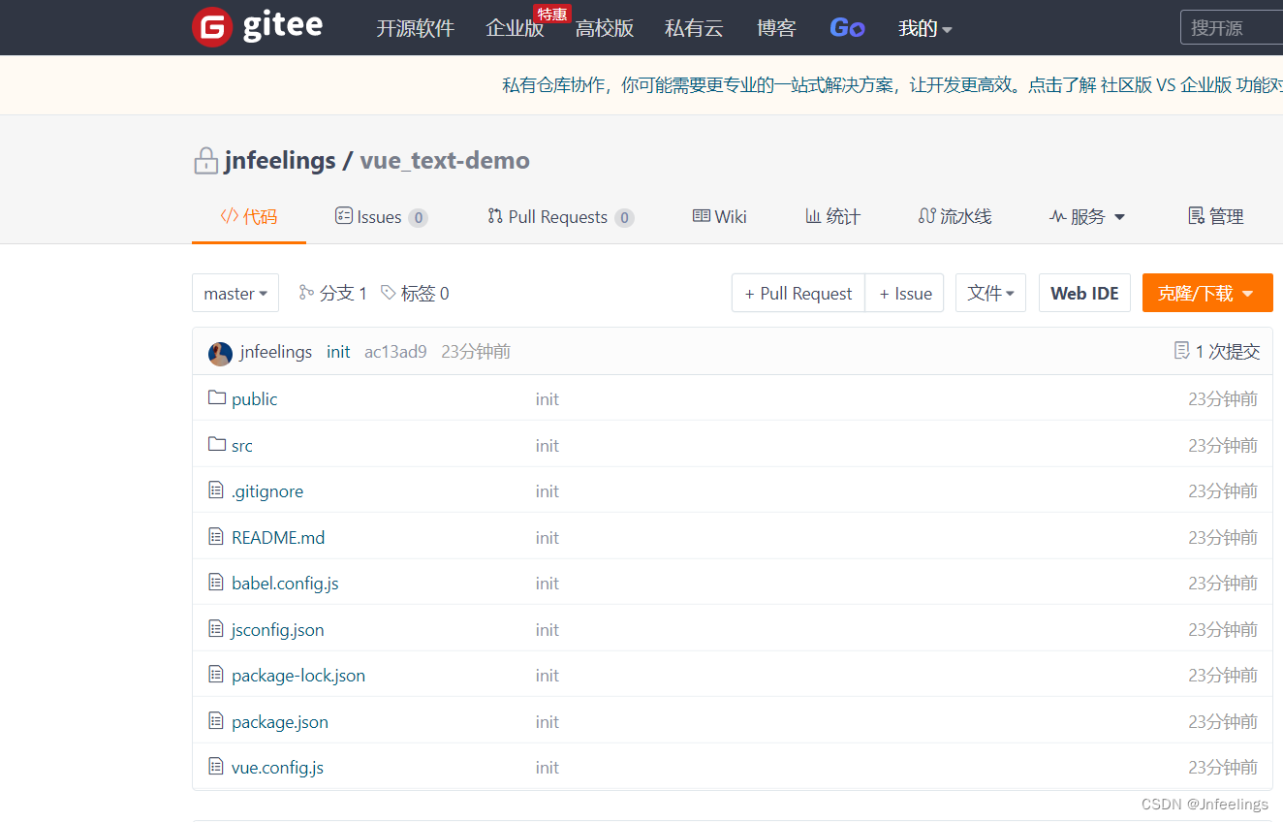Open the 代码 tab
1283x822 pixels.
(x=249, y=216)
